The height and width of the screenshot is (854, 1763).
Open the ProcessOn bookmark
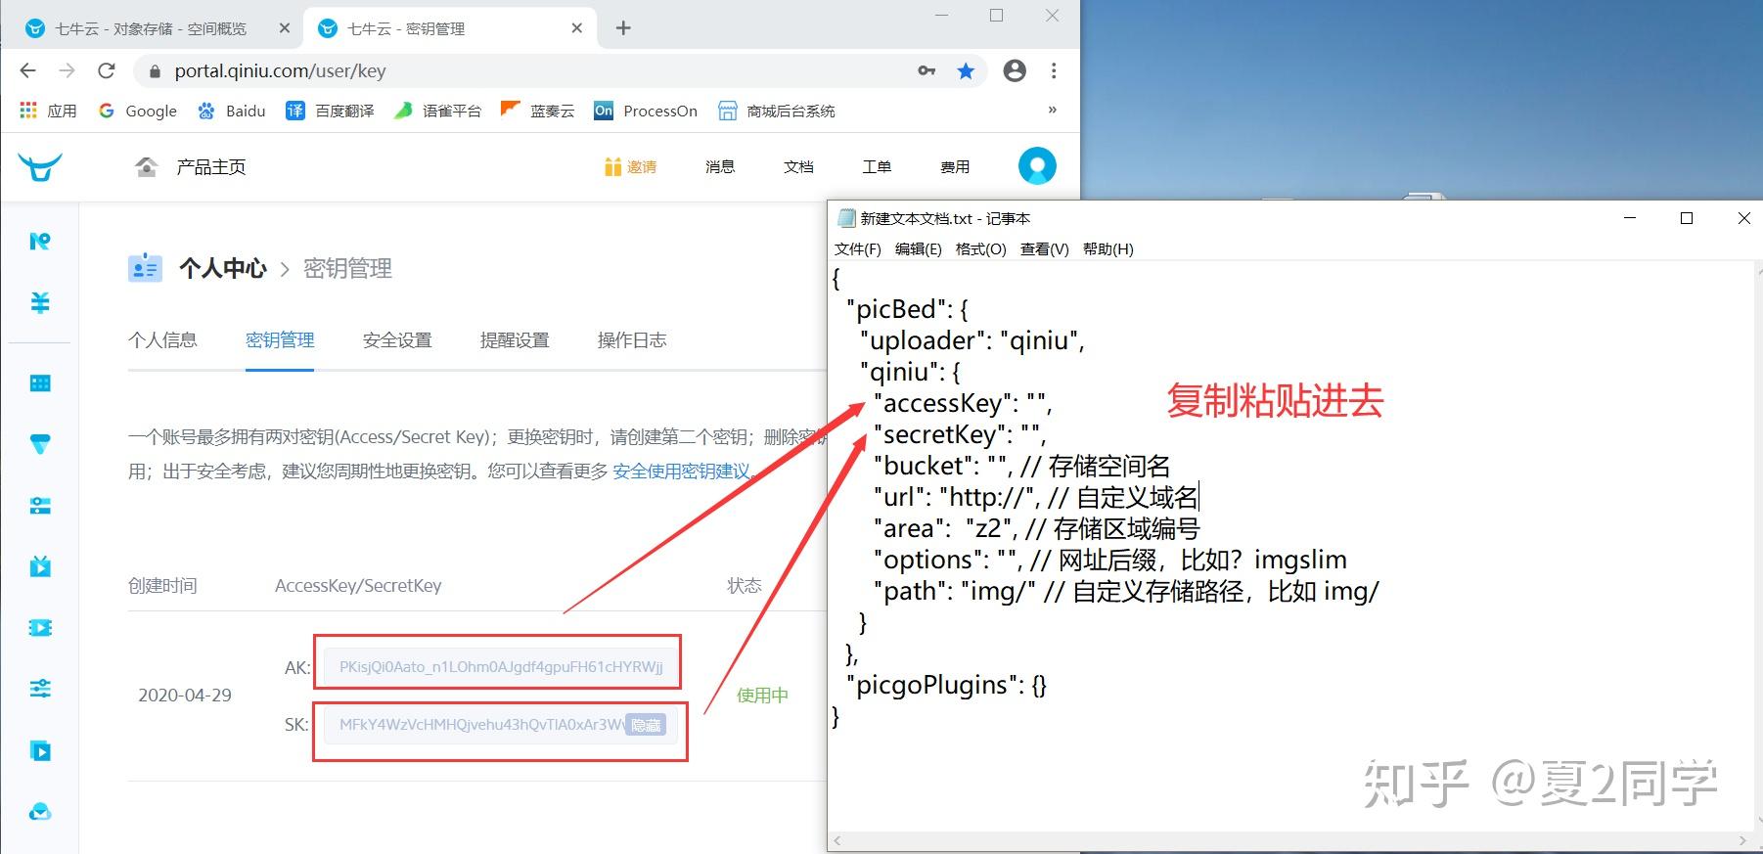pyautogui.click(x=646, y=111)
